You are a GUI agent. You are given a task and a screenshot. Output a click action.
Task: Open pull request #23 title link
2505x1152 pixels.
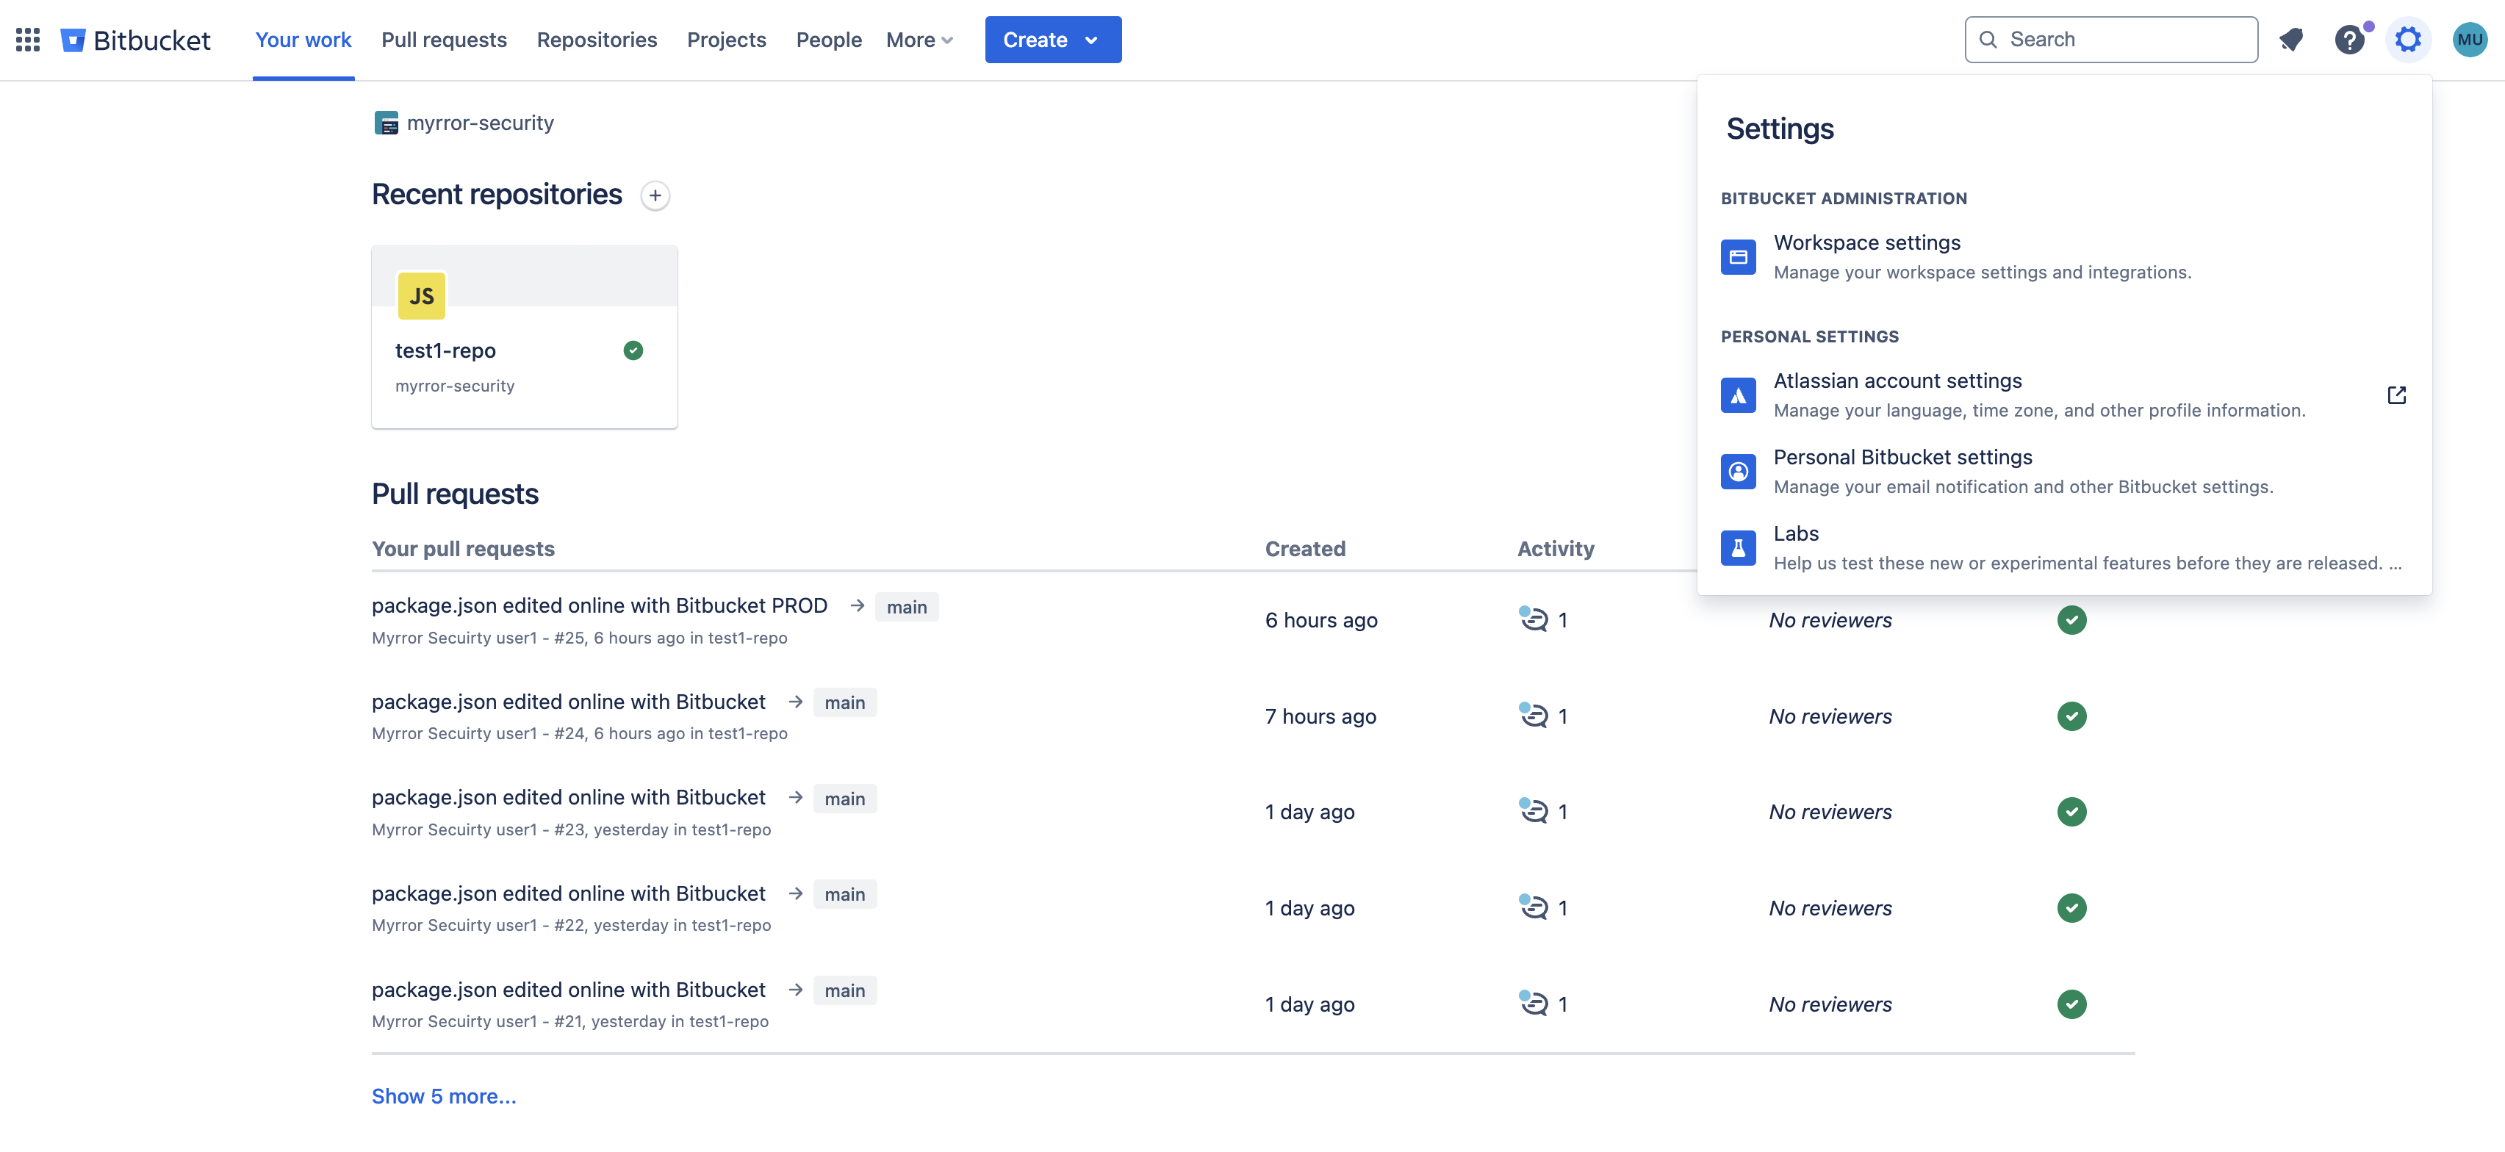pos(568,796)
